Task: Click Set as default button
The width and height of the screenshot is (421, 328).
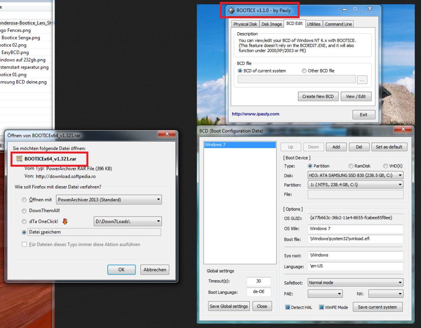Action: tap(389, 147)
